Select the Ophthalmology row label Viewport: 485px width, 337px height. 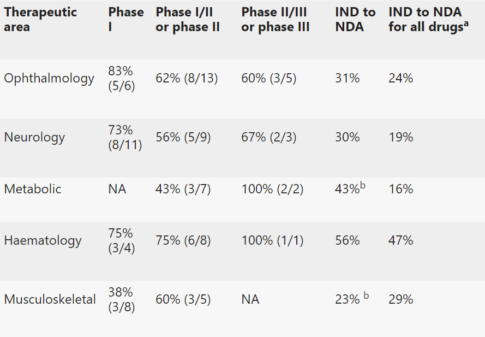49,78
